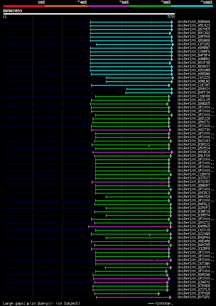Screen dimensions: 216x306
Task: Click the green arrowhead ending the Q7PXQ8 bar
Action: (159, 294)
